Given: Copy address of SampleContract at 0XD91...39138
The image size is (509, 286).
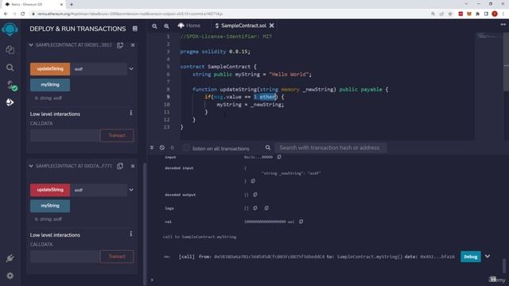Looking at the screenshot, I should pos(120,45).
